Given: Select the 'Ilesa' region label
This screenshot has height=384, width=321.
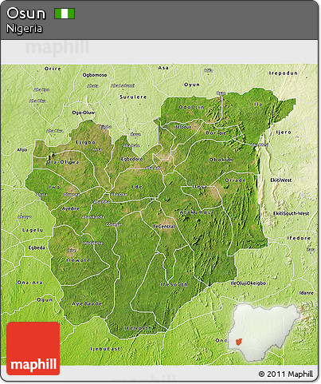Looking at the screenshot, I should pyautogui.click(x=200, y=187).
